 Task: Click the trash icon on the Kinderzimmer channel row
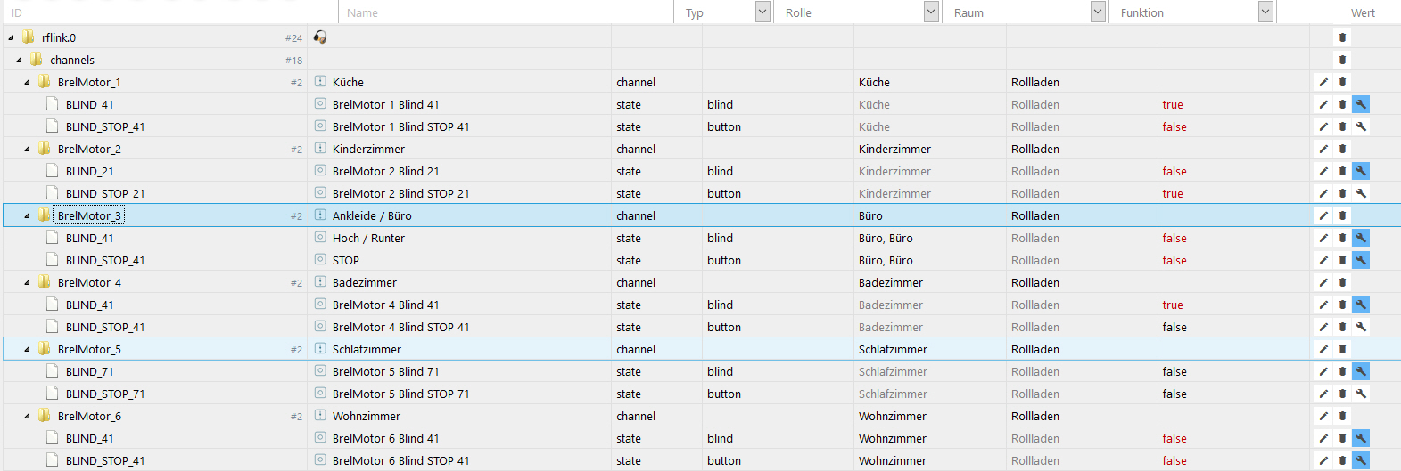(x=1342, y=149)
